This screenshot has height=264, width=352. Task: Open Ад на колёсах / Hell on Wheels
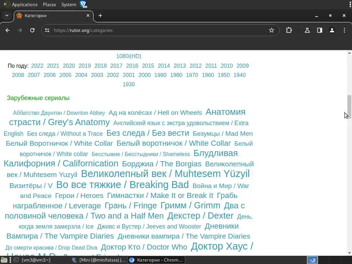(x=155, y=112)
